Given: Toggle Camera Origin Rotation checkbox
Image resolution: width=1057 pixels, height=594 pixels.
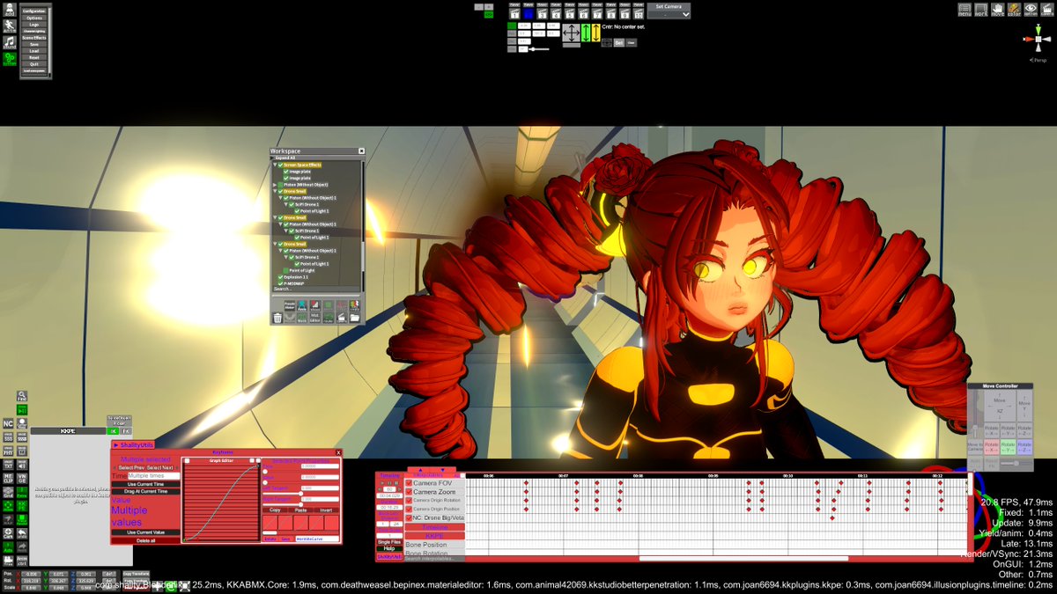Looking at the screenshot, I should 409,501.
